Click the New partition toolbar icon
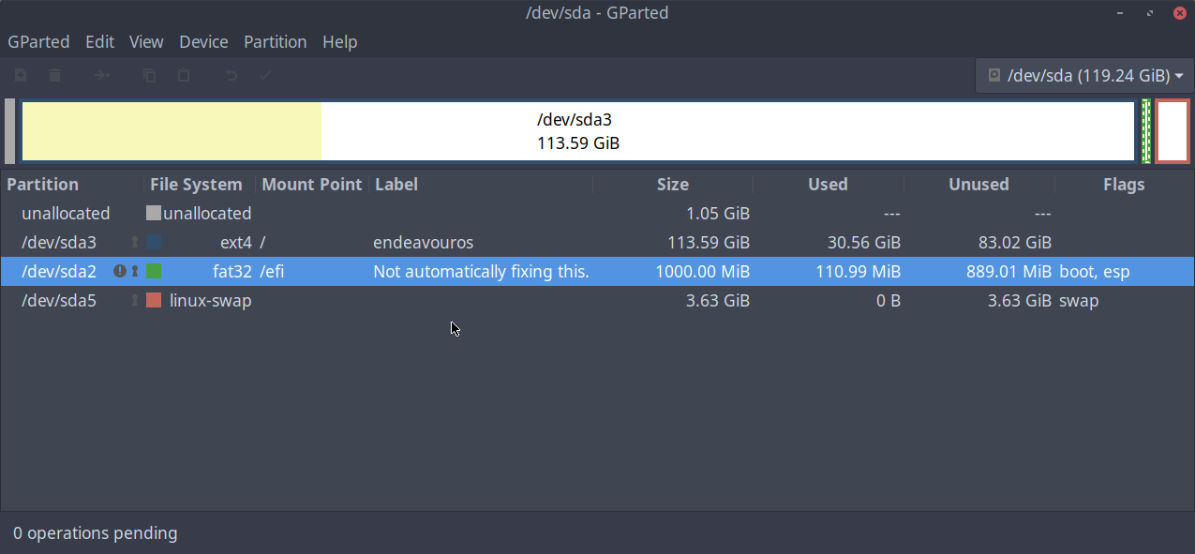Screen dimensions: 1195x554 [21, 75]
